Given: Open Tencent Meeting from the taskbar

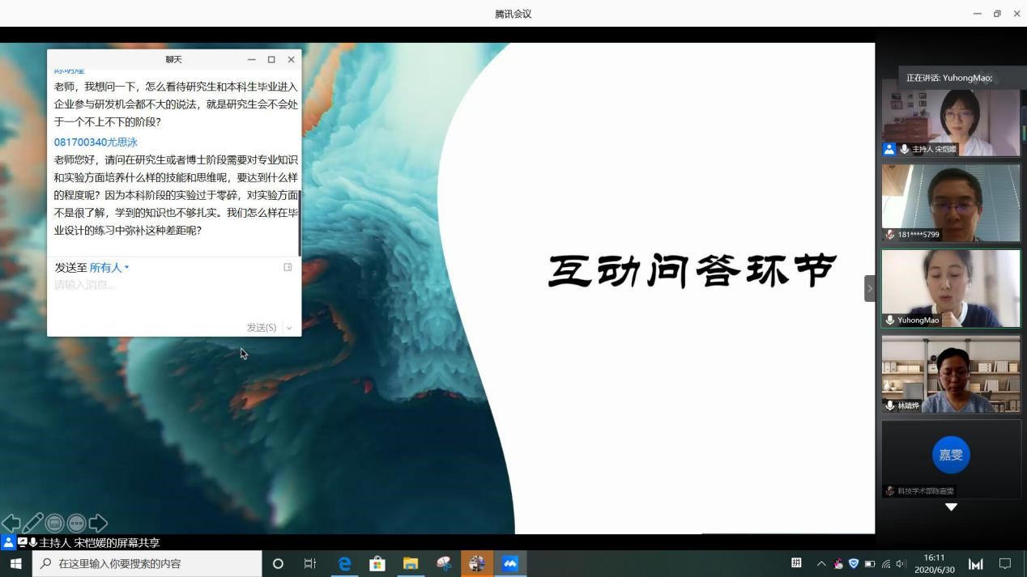Looking at the screenshot, I should click(510, 563).
